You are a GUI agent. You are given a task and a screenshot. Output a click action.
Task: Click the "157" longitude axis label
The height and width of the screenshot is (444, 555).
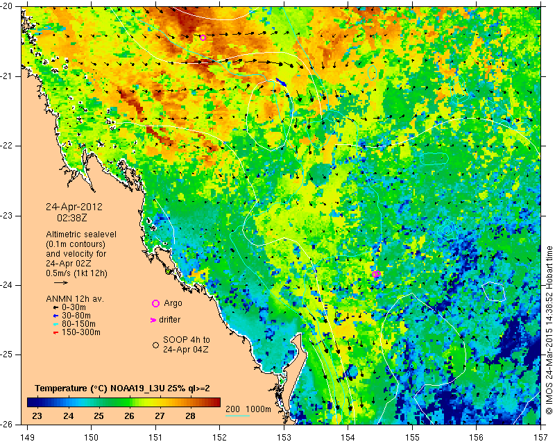pyautogui.click(x=541, y=437)
